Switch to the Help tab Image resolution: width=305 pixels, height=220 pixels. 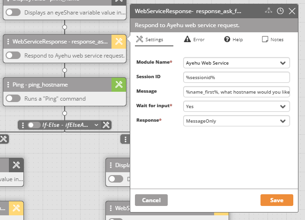pyautogui.click(x=233, y=39)
